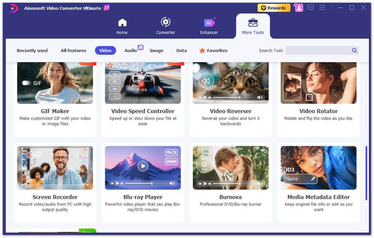374x238 pixels.
Task: Click the Video Speed Controller title
Action: 143,111
